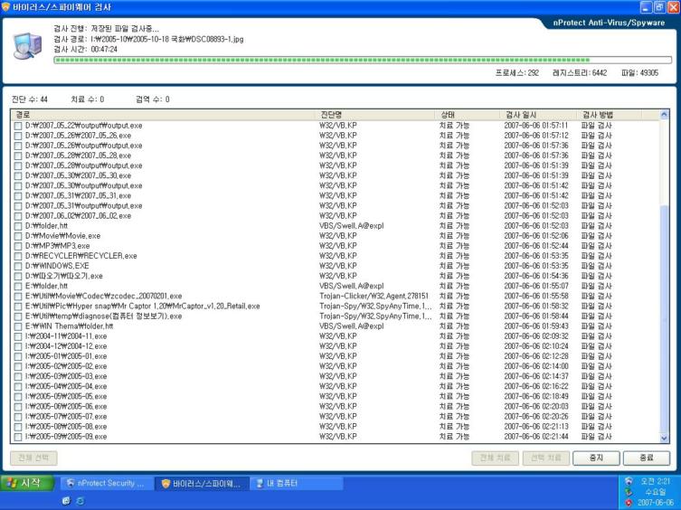Click the timestamp 2007-06-06 02:21:44
681x510 pixels.
(x=536, y=436)
